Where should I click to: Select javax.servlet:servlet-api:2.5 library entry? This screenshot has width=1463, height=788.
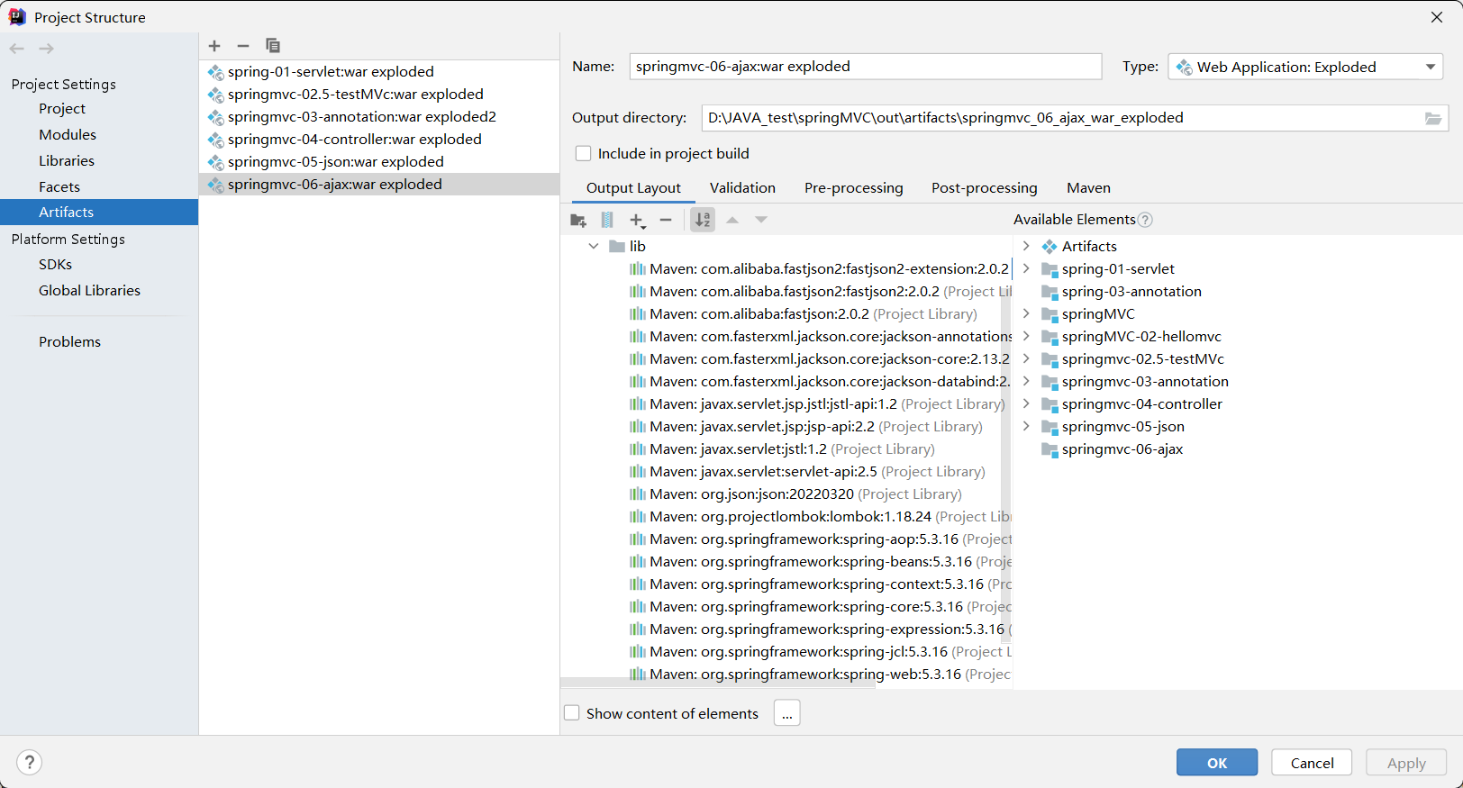pos(807,472)
